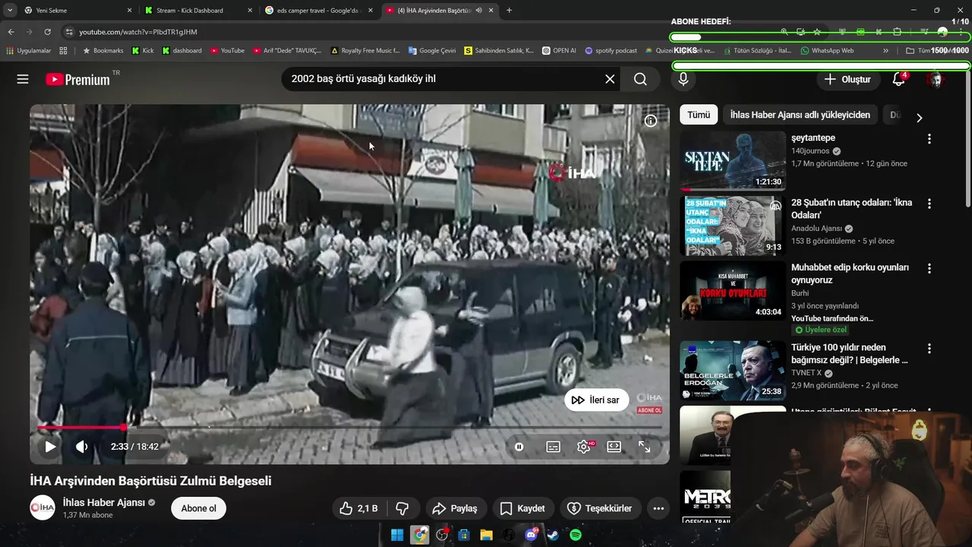972x547 pixels.
Task: Open şeytantepe video thumbnail
Action: [x=733, y=160]
